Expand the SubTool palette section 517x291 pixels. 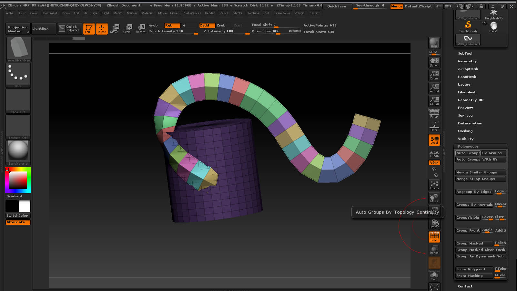465,54
